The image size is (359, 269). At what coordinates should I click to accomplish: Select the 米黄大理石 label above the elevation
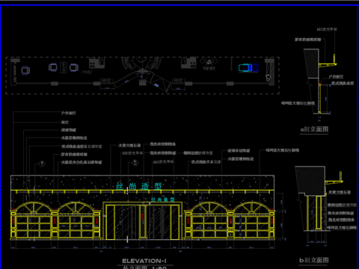click(x=129, y=145)
